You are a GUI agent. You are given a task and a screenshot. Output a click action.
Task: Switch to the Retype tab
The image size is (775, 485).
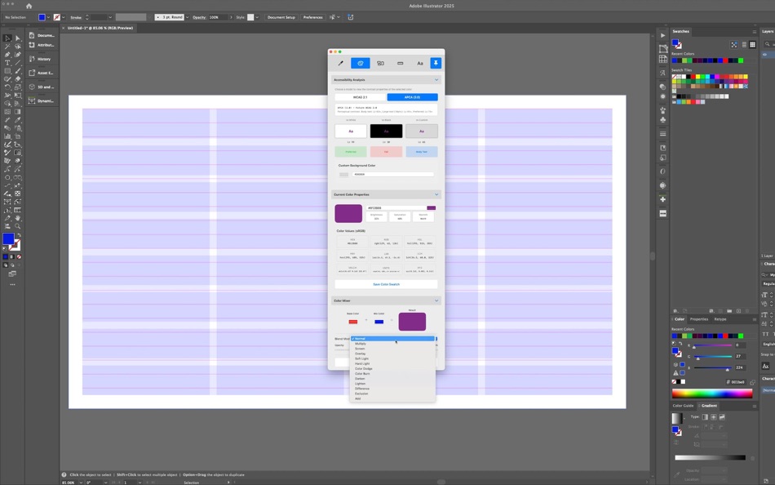[x=720, y=319]
